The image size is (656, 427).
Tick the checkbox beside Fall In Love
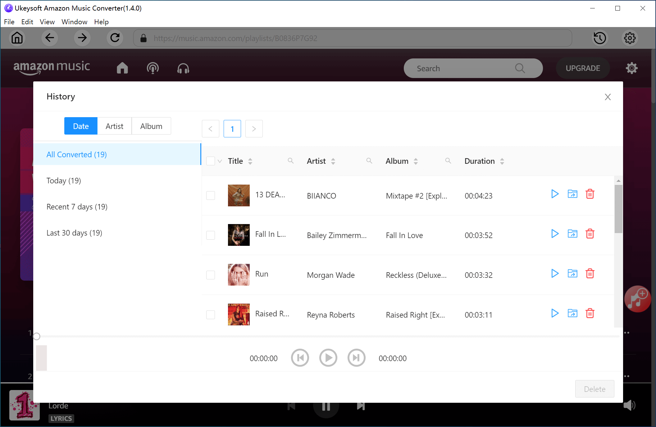click(211, 235)
